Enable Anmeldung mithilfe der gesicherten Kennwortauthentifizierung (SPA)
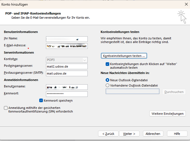This screenshot has height=141, width=190. coord(6,108)
